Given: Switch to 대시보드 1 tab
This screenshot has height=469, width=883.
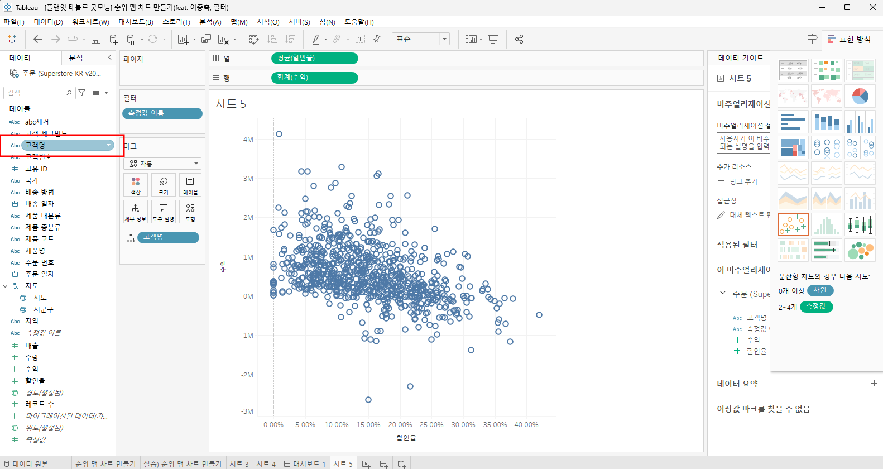Looking at the screenshot, I should [305, 464].
